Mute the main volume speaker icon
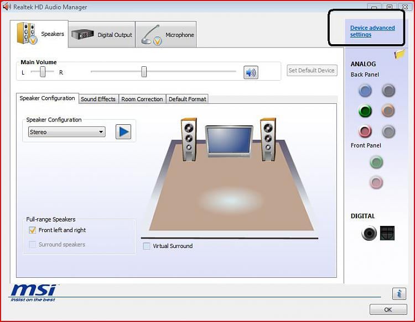 251,72
